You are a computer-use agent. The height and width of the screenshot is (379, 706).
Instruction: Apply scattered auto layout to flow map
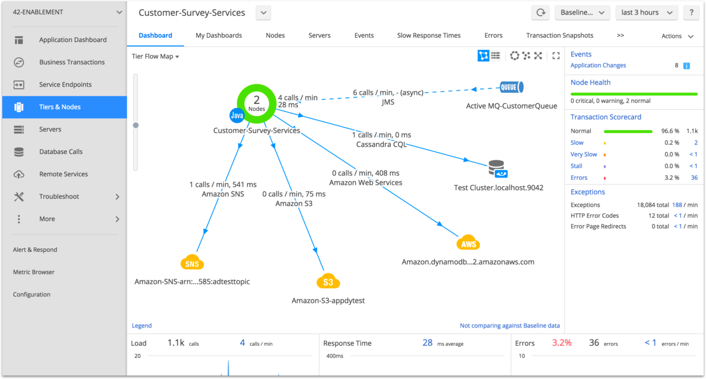[x=526, y=55]
